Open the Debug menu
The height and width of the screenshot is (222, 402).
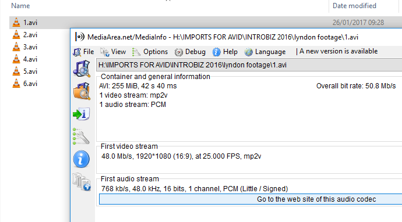[x=190, y=52]
